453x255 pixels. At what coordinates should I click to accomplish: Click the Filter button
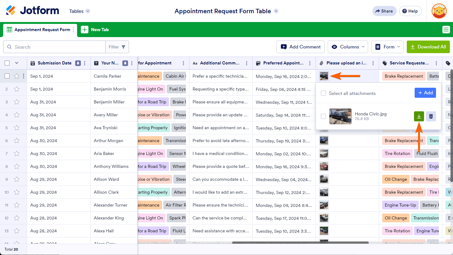point(117,47)
